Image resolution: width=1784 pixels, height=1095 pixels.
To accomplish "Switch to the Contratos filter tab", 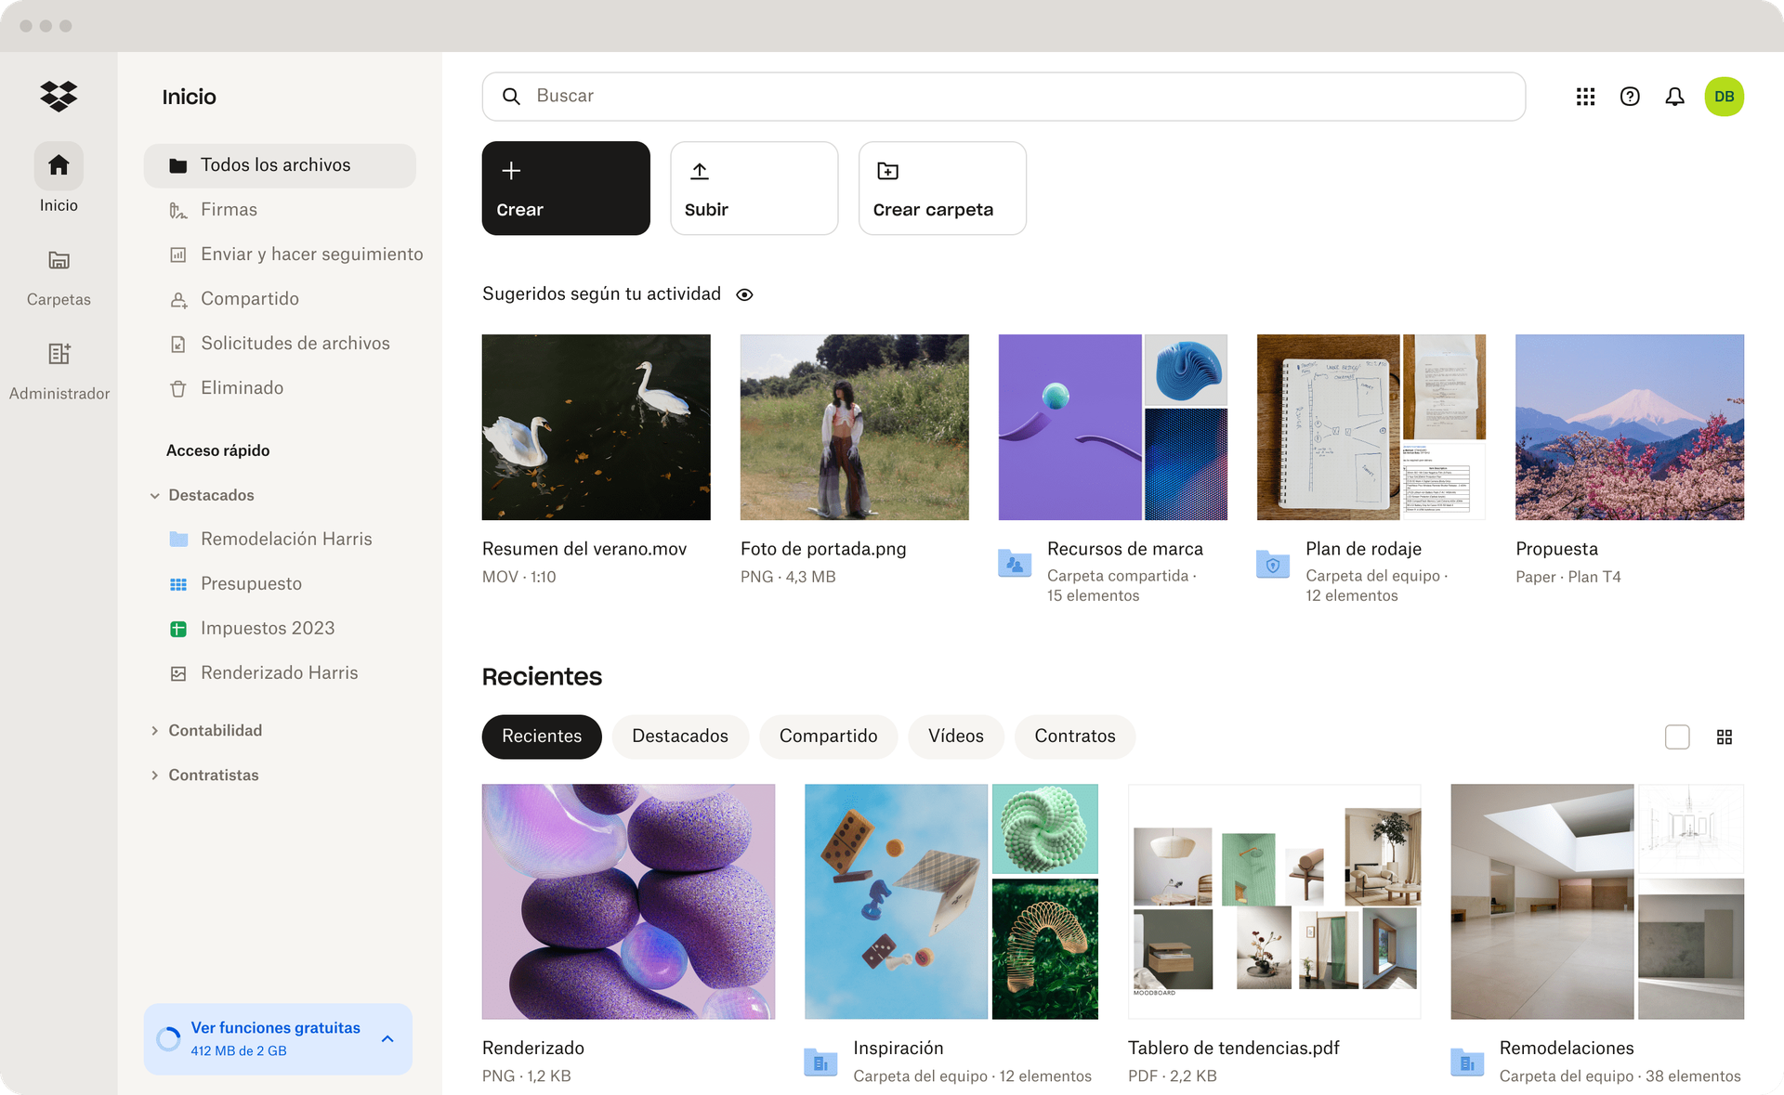I will 1075,737.
